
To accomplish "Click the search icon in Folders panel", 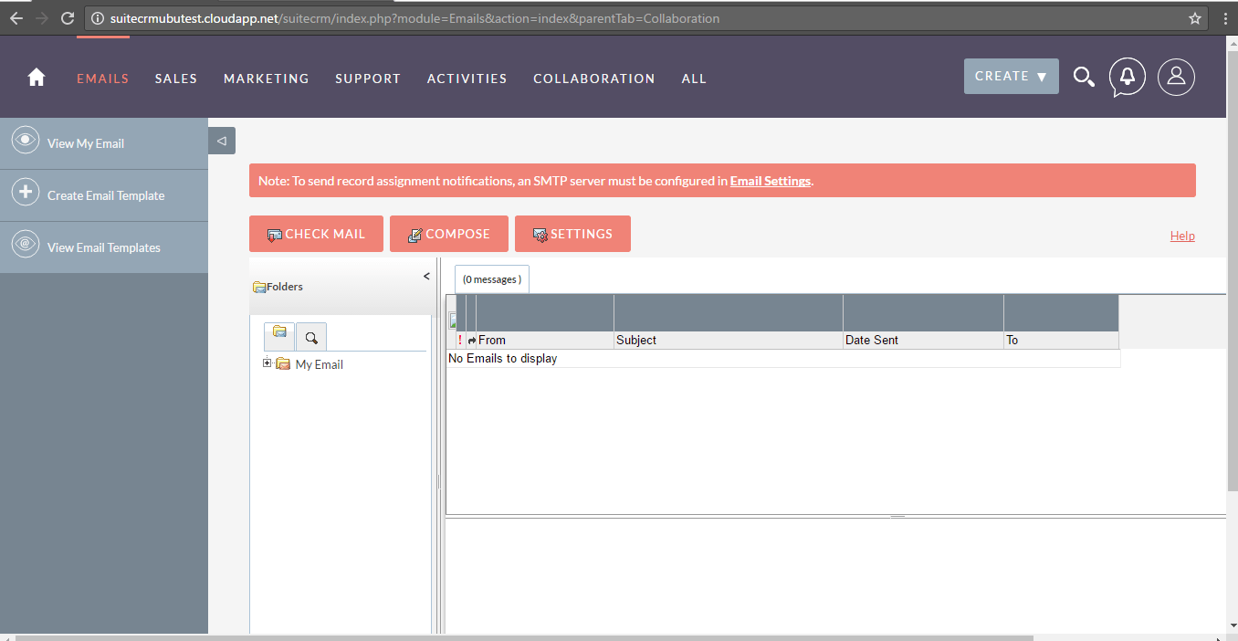I will [x=311, y=338].
